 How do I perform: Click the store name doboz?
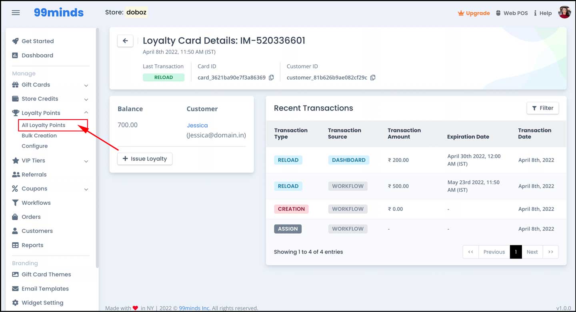point(136,12)
